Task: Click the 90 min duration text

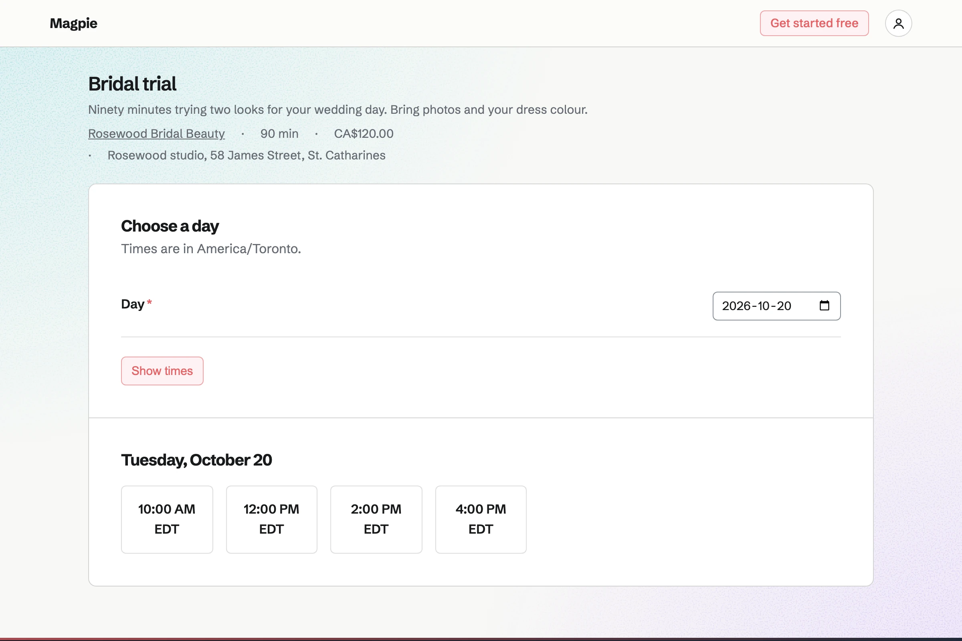Action: [279, 134]
